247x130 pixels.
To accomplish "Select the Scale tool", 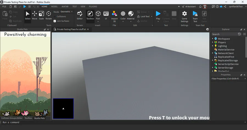I will [x=41, y=15].
